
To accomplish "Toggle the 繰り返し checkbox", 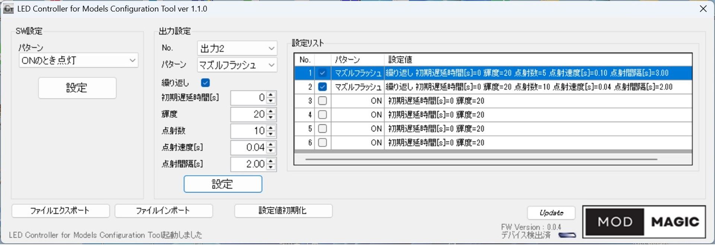I will [205, 83].
